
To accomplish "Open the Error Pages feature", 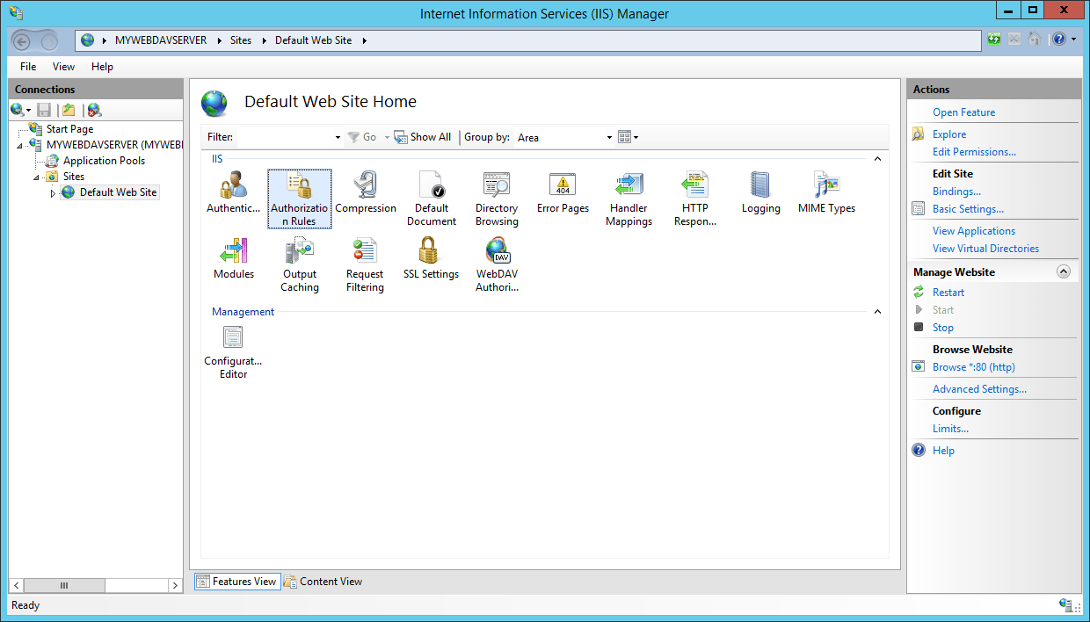I will click(563, 193).
